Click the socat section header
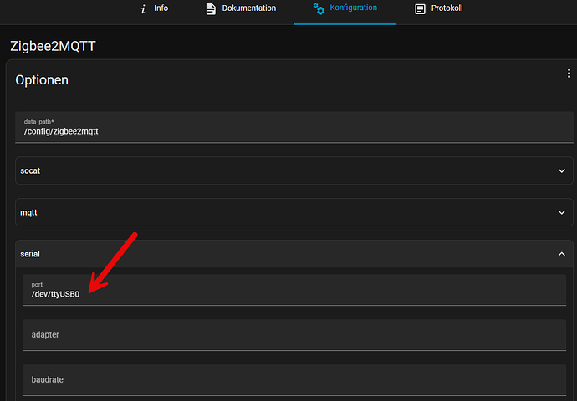The image size is (577, 401). (294, 170)
